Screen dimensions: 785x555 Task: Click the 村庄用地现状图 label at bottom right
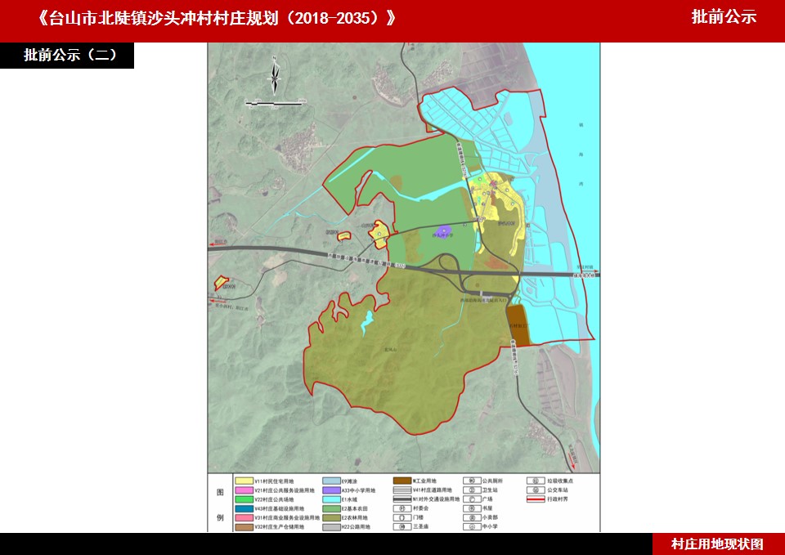pyautogui.click(x=717, y=544)
